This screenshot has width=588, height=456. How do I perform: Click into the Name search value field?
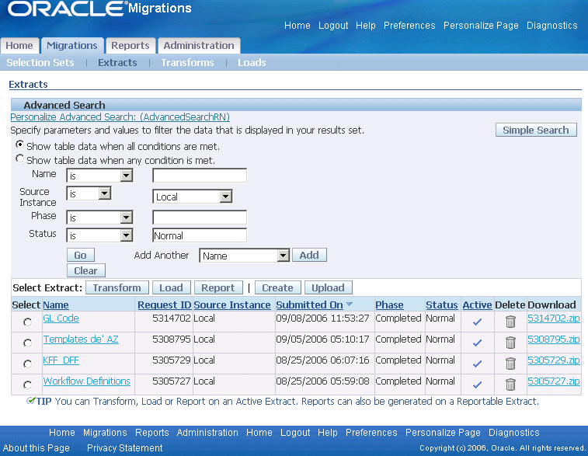(x=200, y=176)
